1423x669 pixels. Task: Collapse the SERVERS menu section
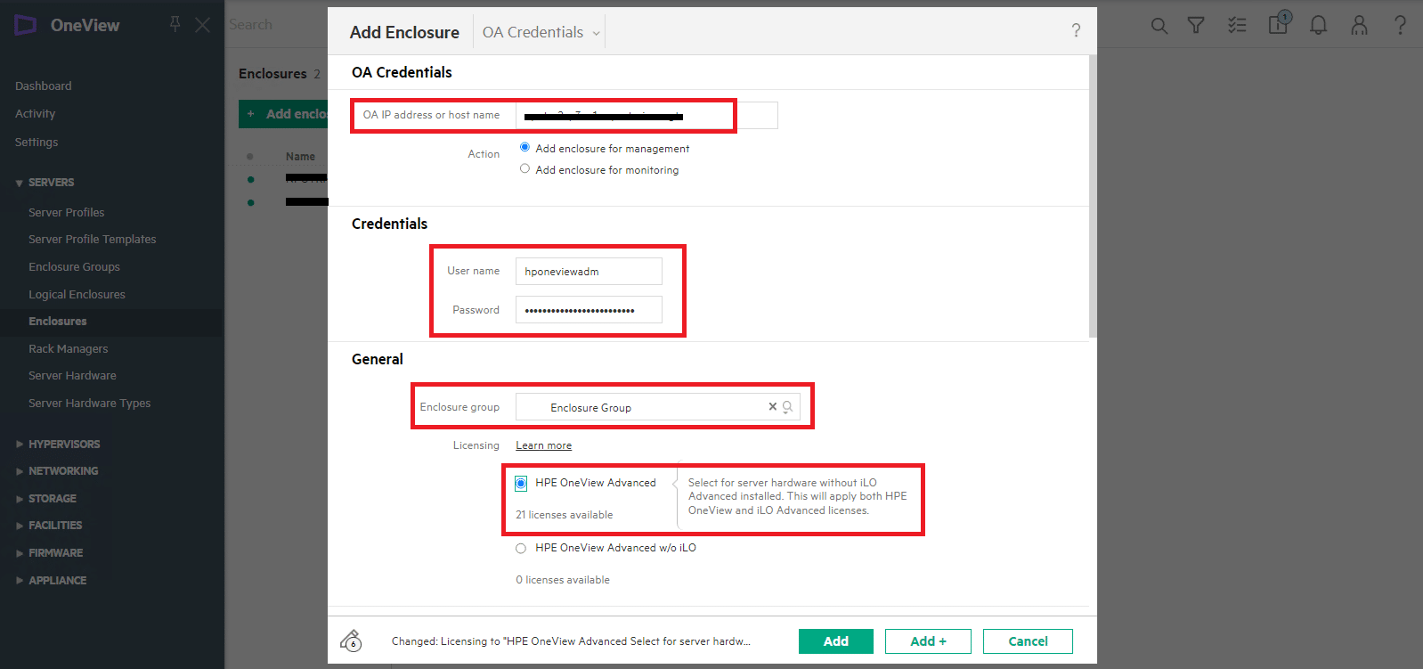pyautogui.click(x=20, y=183)
